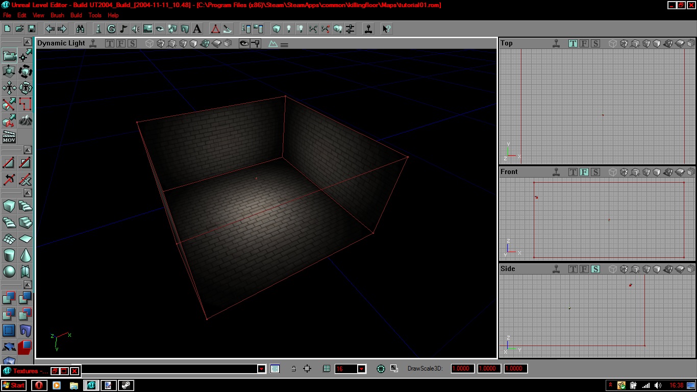Open the Texture Browser from the toolbar
The width and height of the screenshot is (697, 392).
(148, 29)
